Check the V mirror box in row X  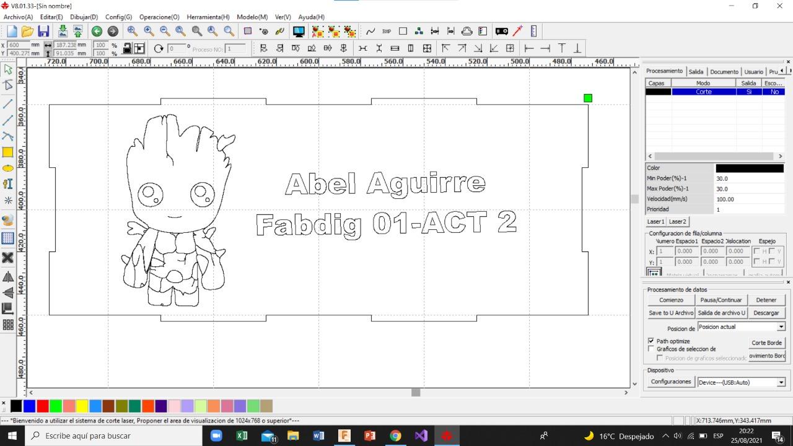coord(771,251)
